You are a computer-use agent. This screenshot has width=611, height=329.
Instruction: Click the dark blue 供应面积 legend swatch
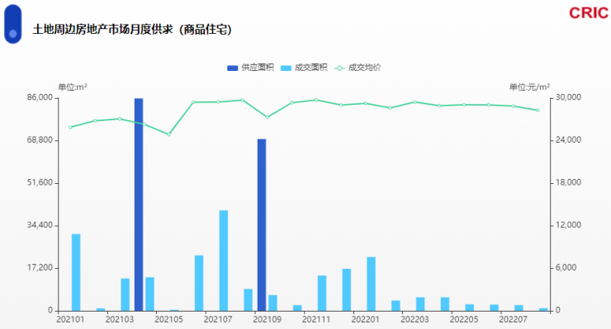pos(232,68)
